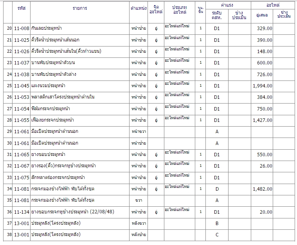Click item ยางขอบประตูหน้า
The height and width of the screenshot is (245, 297).
point(48,154)
